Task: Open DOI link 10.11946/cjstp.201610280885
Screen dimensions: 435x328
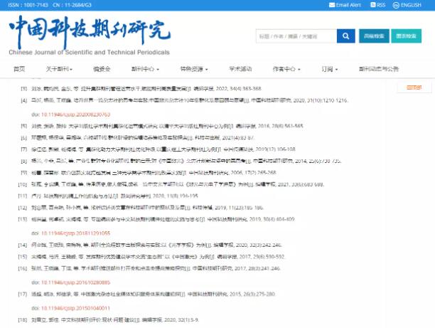Action: tap(76, 282)
